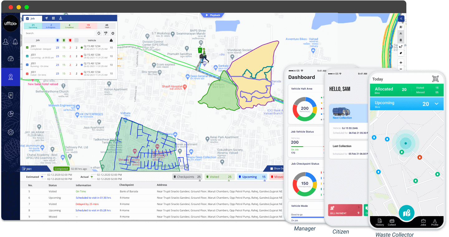The height and width of the screenshot is (237, 449).
Task: Open History tab on Waste Collector phone
Action: (x=380, y=222)
